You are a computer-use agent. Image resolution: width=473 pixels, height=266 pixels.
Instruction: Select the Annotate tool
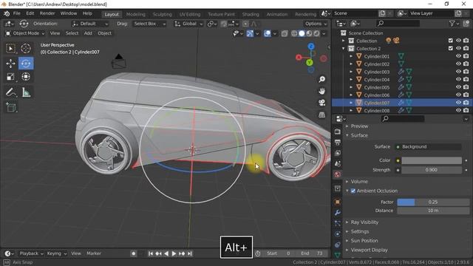(x=11, y=92)
